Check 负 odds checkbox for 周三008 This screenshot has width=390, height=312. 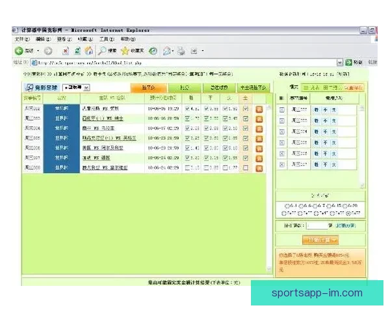[225, 168]
